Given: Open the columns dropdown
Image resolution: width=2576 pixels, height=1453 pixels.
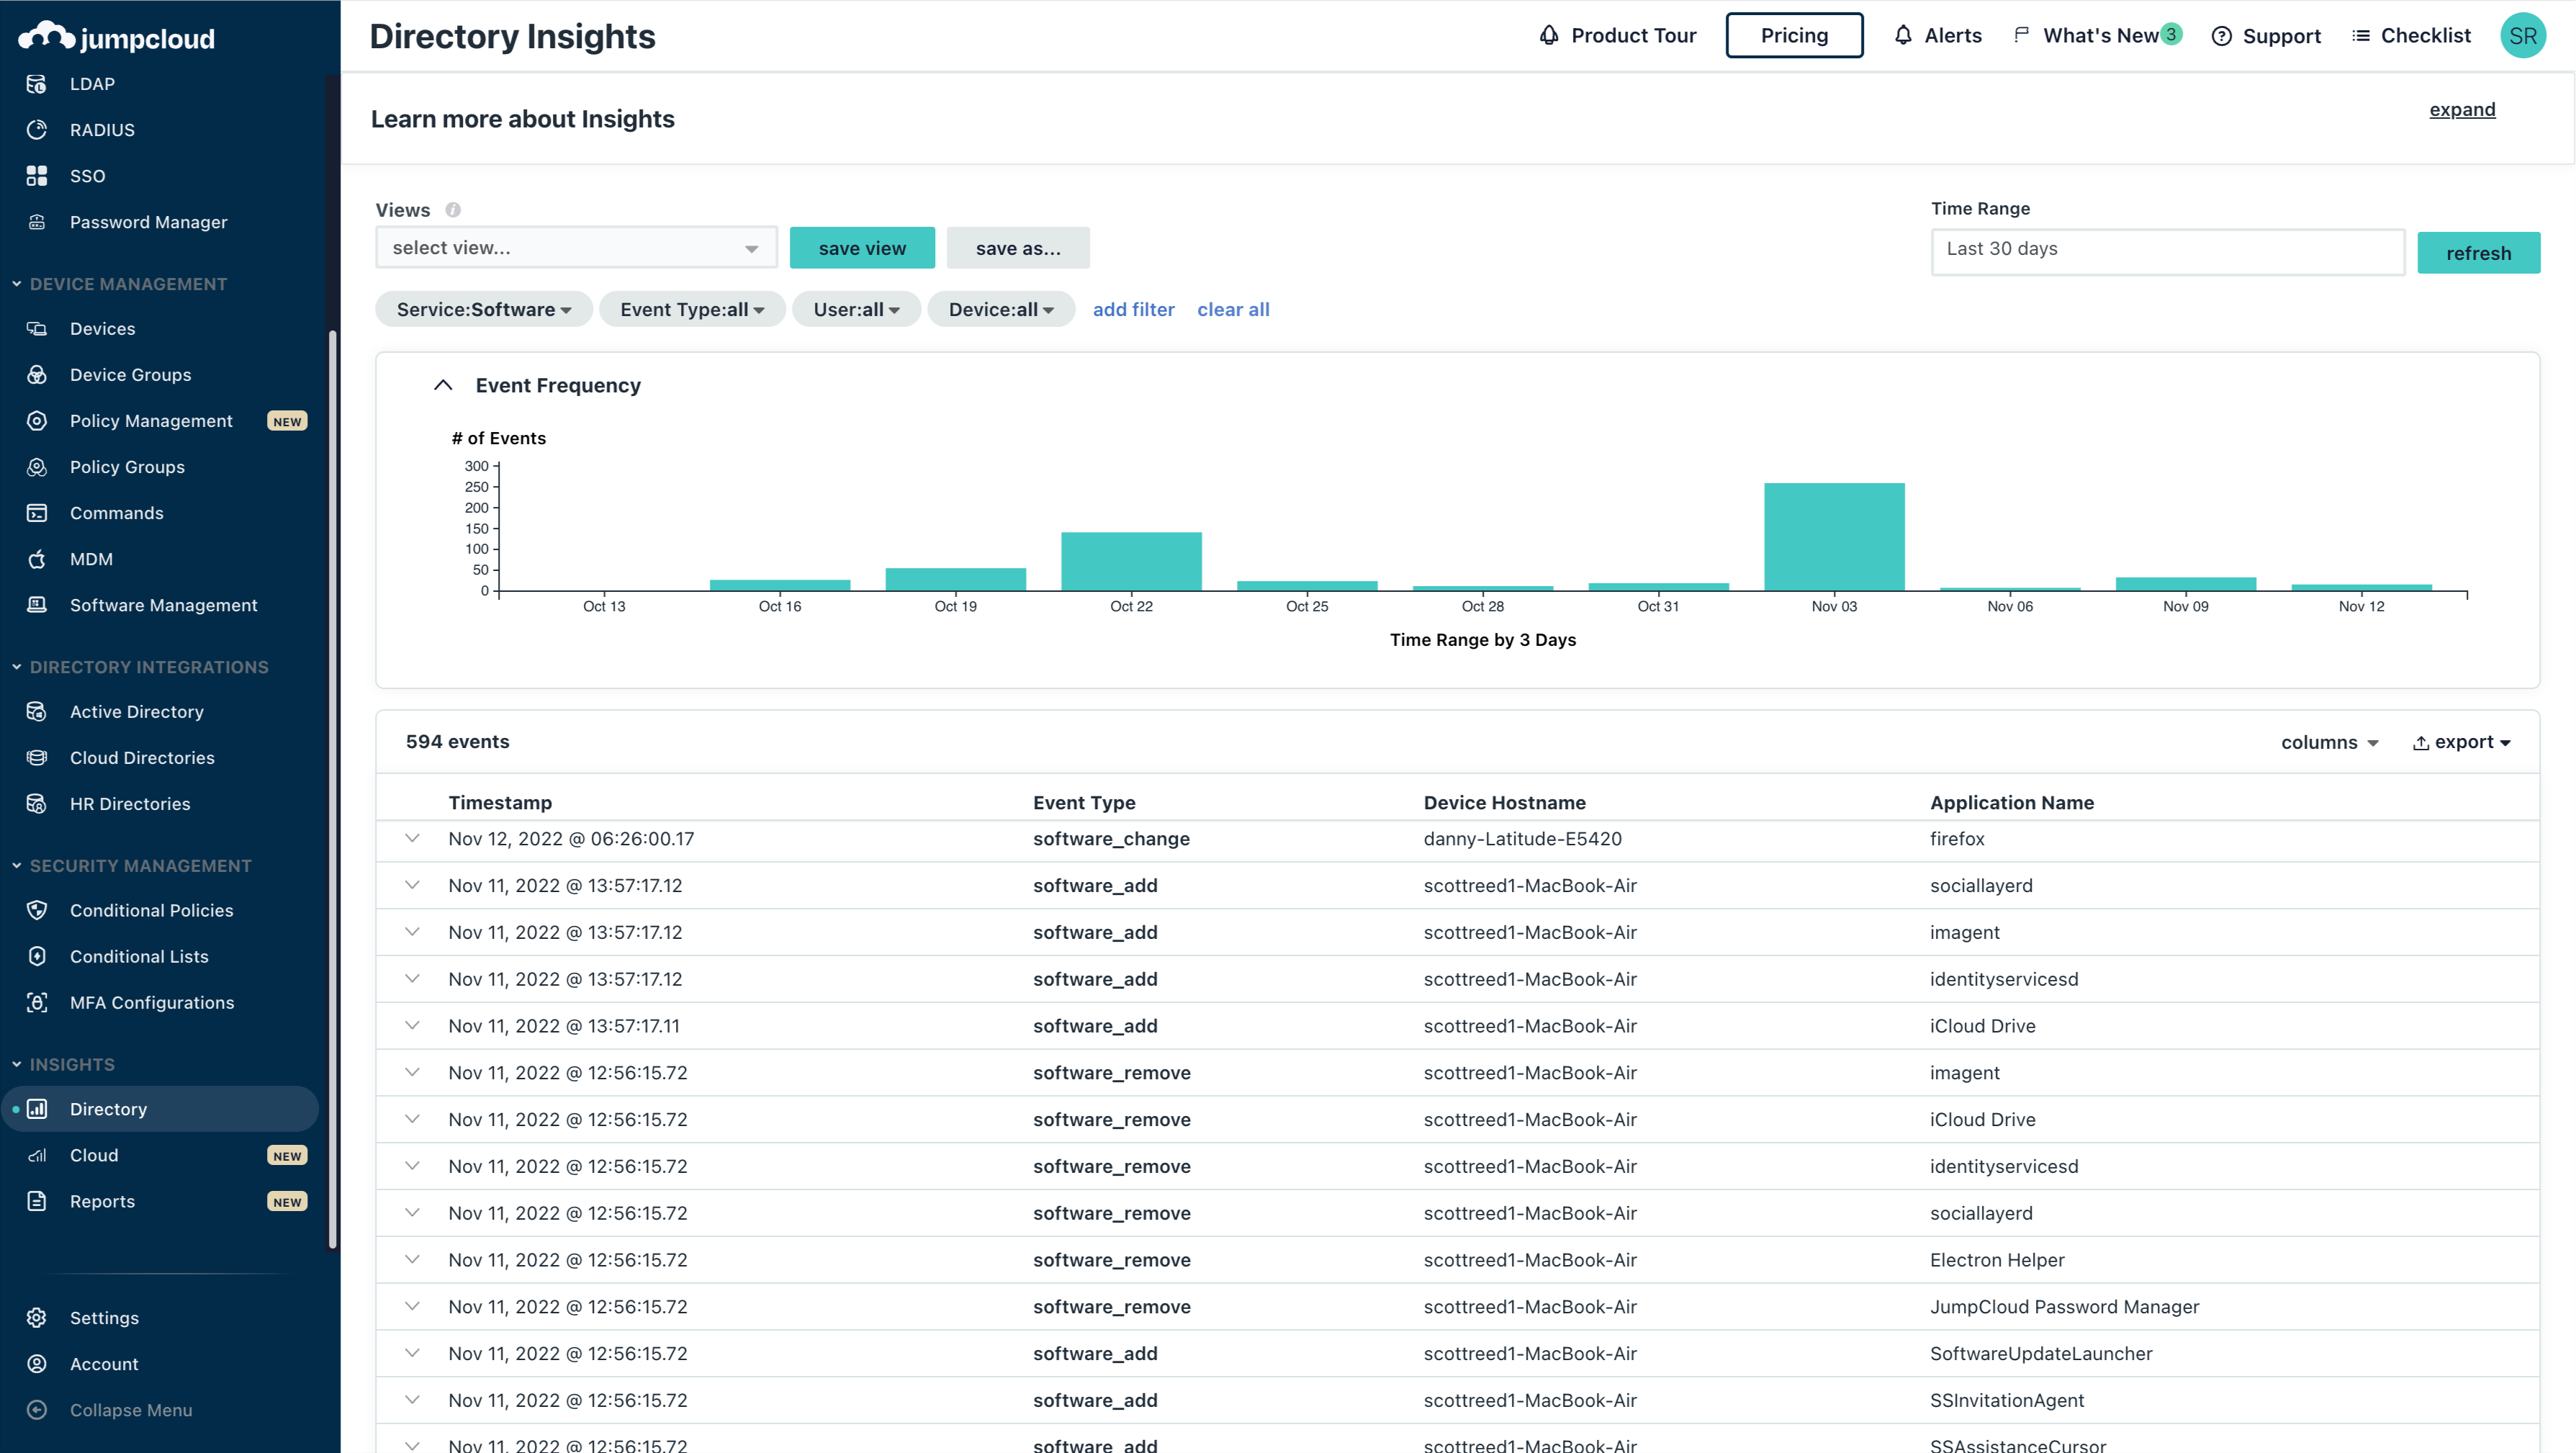Looking at the screenshot, I should (x=2329, y=742).
